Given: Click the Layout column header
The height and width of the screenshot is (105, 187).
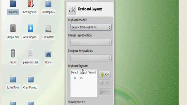Looking at the screenshot, I should (84, 72).
